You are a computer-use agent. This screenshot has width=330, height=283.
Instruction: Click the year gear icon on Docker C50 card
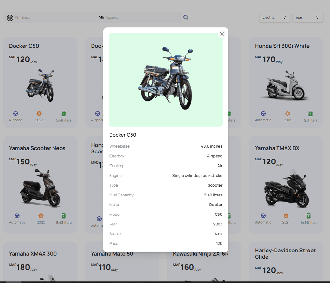[x=39, y=114]
